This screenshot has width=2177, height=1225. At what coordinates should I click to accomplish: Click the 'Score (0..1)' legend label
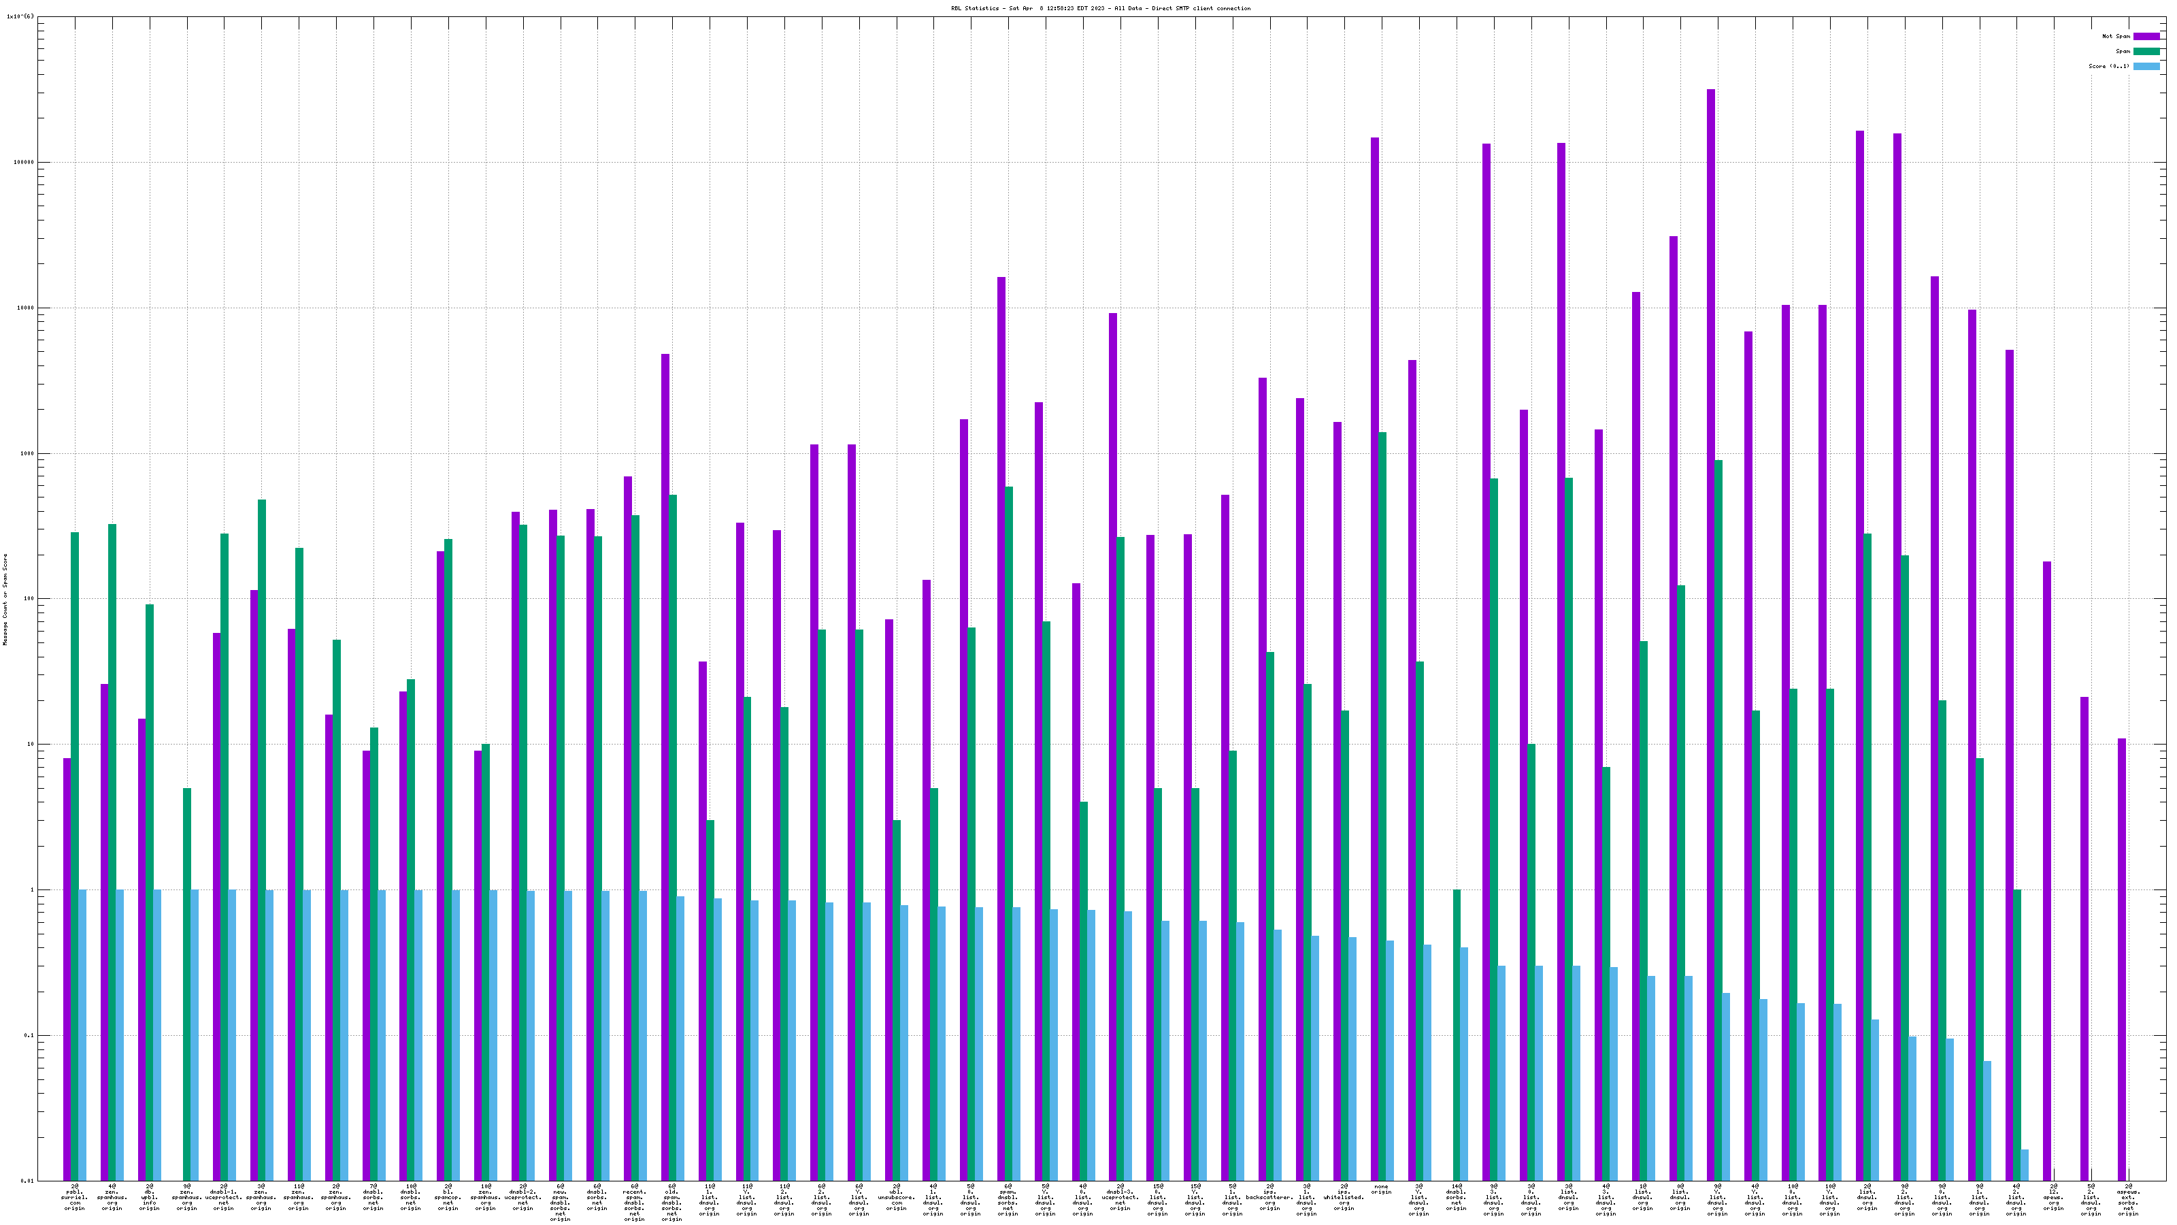(x=2108, y=66)
